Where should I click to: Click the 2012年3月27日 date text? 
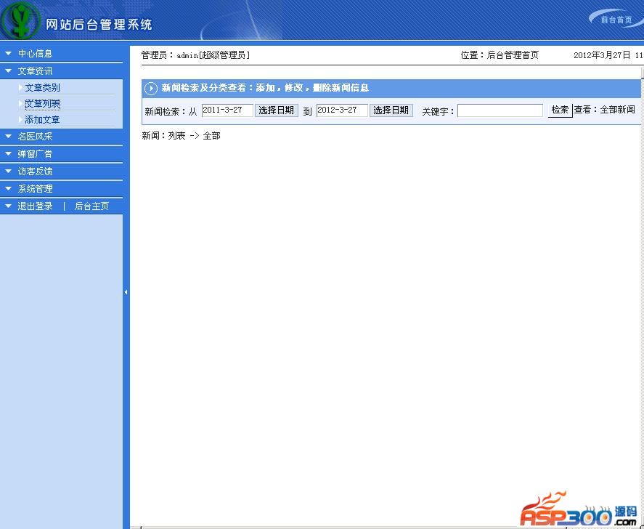pyautogui.click(x=602, y=55)
